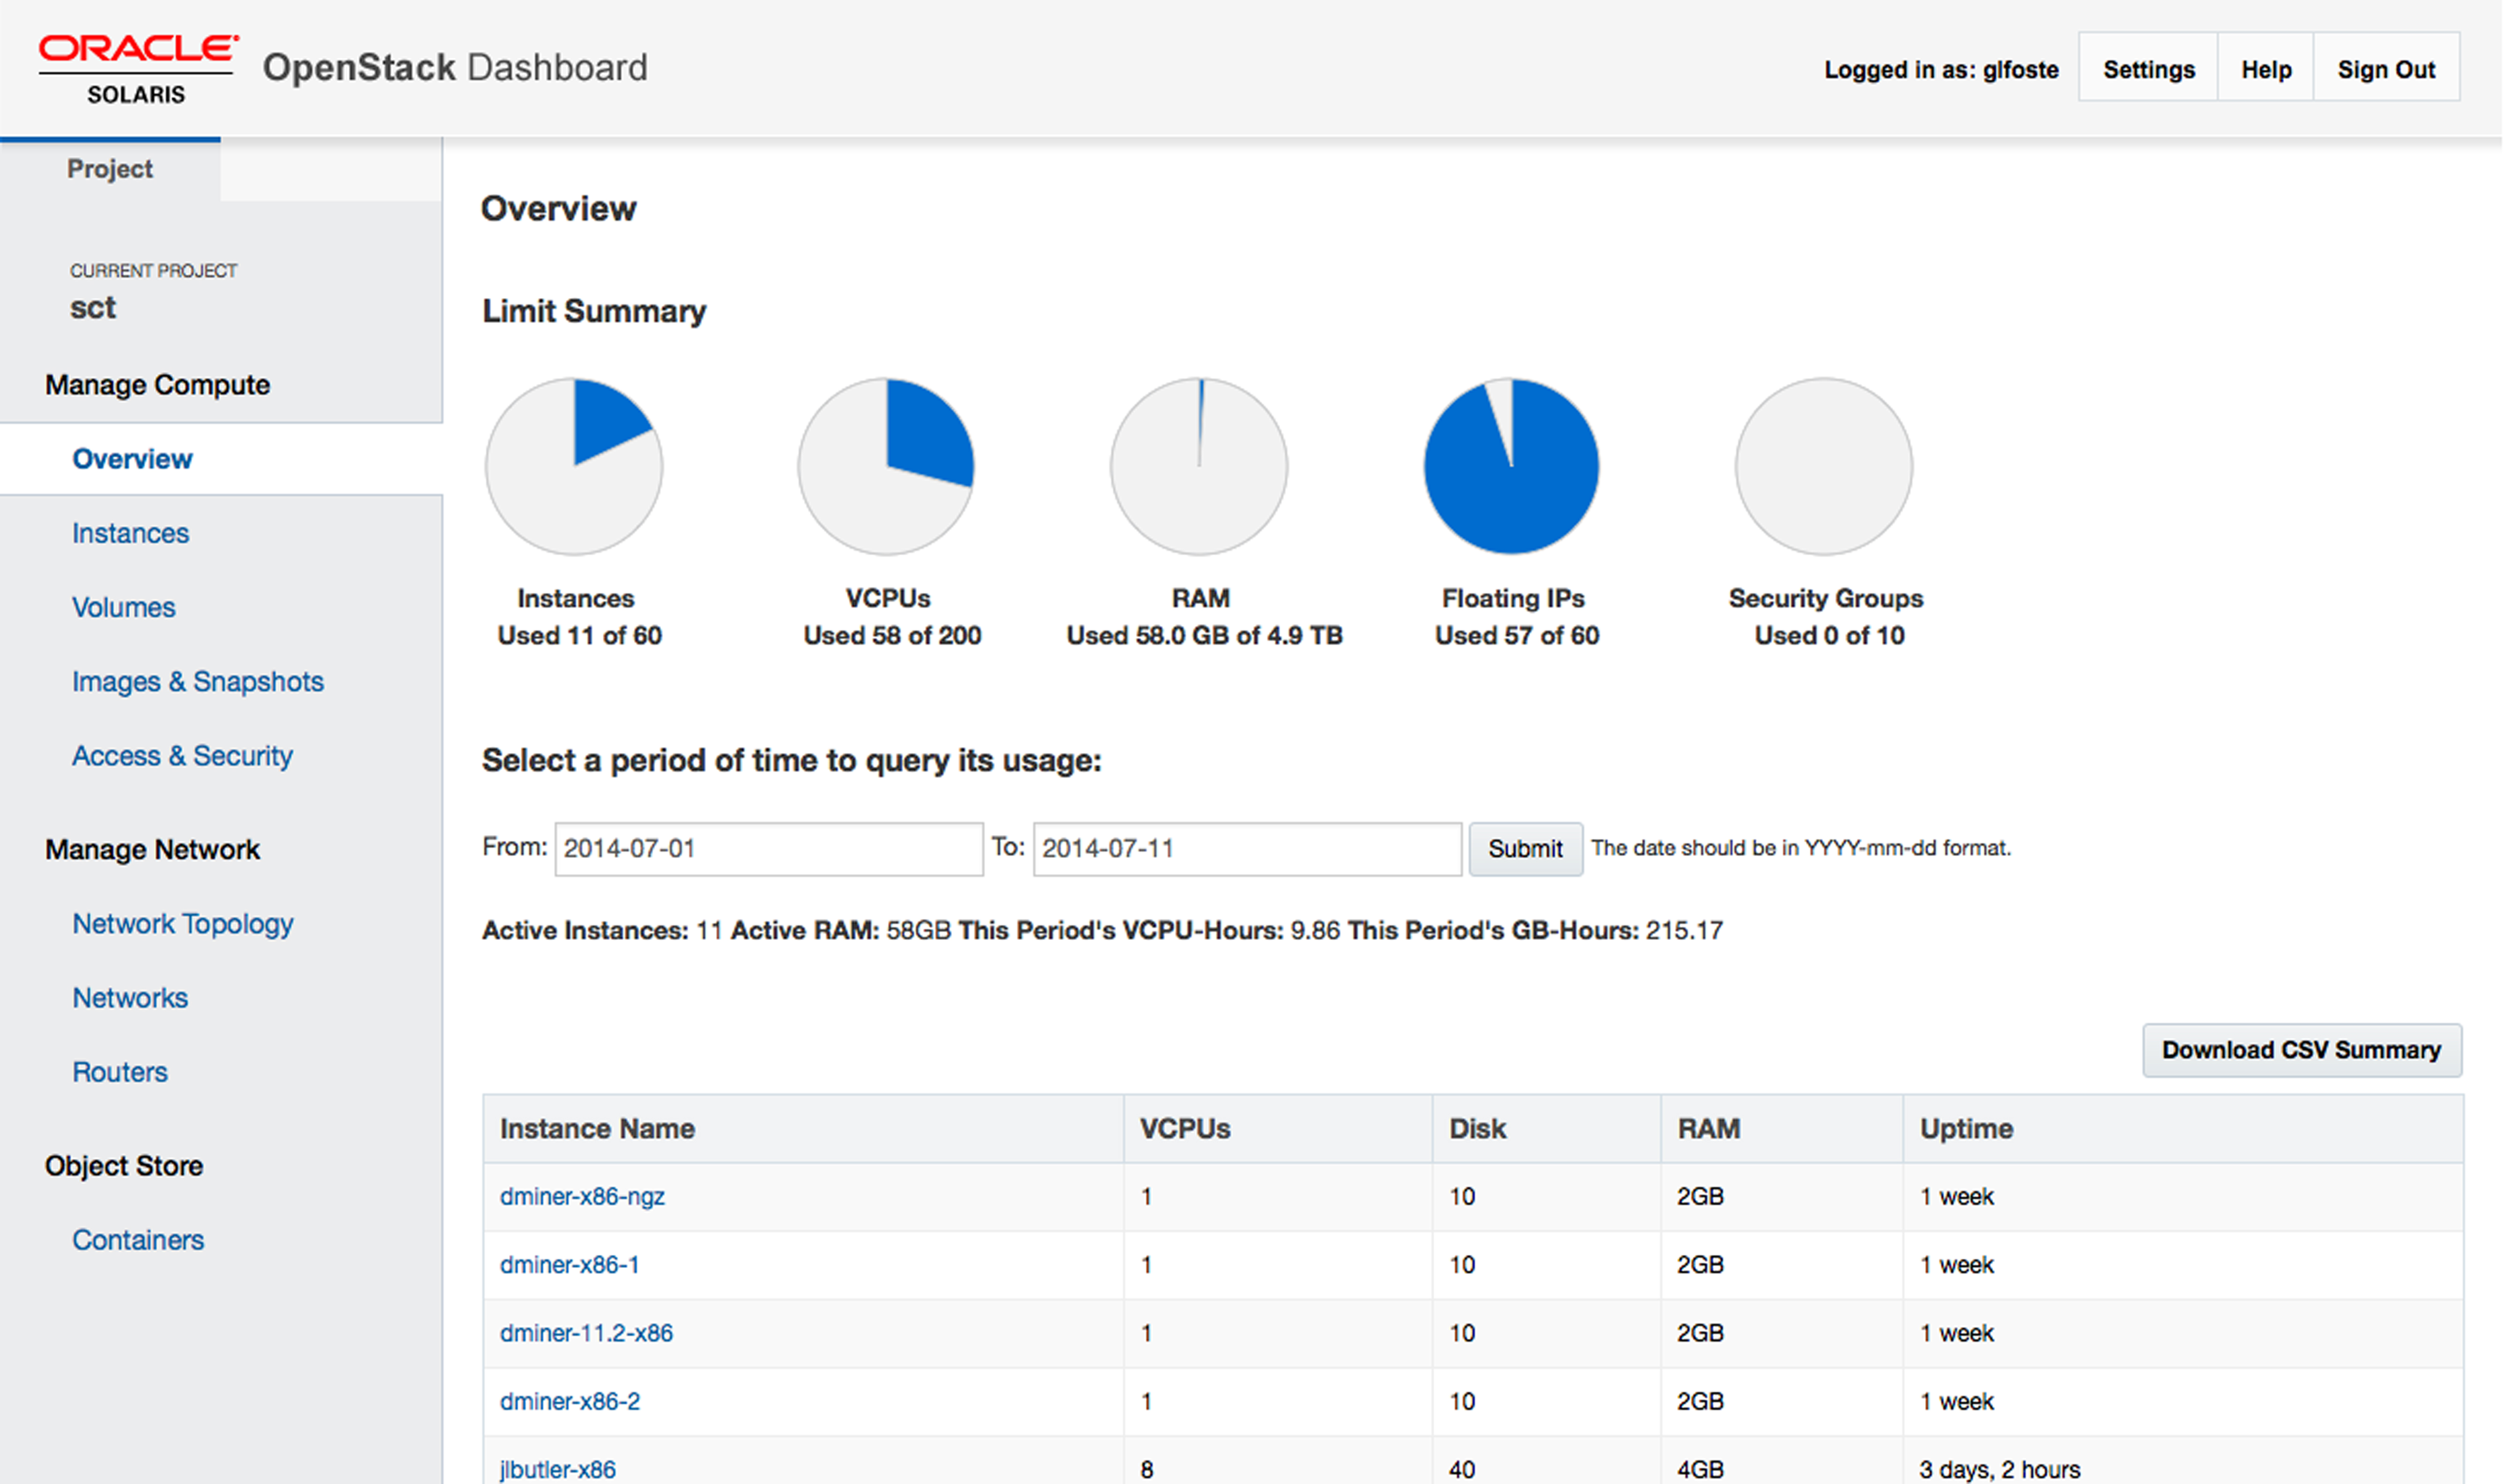Click the Floating IPs pie chart

point(1511,465)
